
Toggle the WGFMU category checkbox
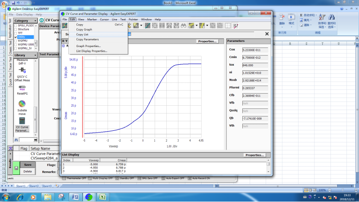tap(16, 41)
